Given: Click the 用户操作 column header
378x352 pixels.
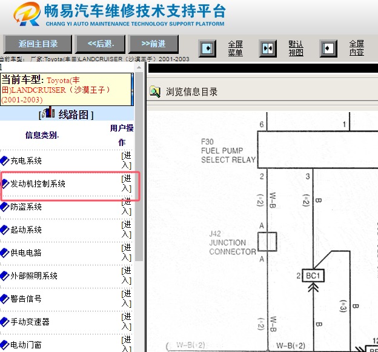Looking at the screenshot, I should coord(122,135).
